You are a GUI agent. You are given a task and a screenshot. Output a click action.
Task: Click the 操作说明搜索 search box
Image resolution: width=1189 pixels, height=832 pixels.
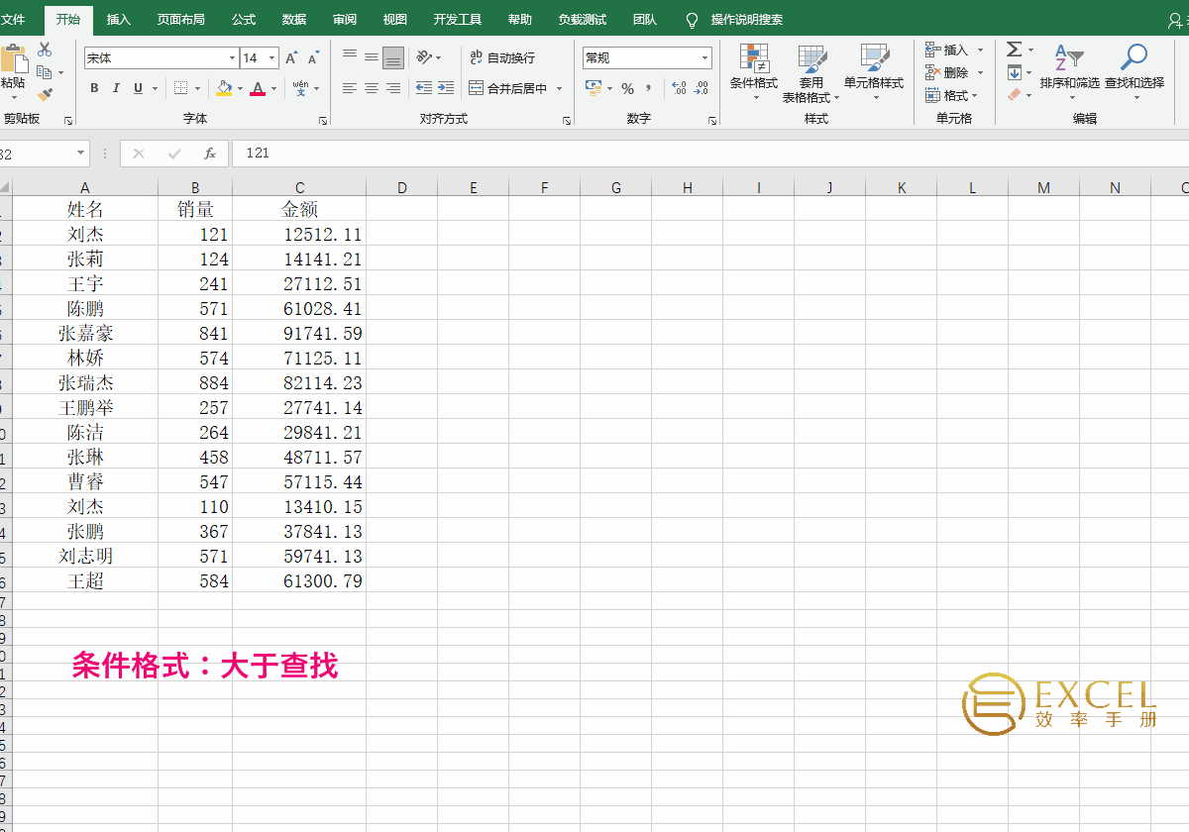point(747,20)
